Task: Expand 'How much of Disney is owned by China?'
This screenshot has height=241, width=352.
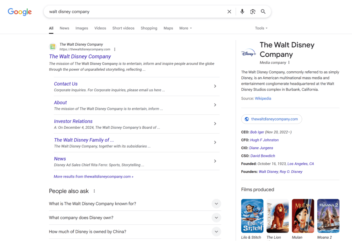Action: pos(135,232)
